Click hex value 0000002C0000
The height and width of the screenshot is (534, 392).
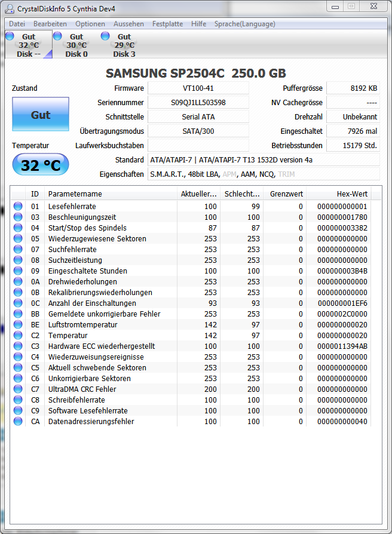(342, 314)
